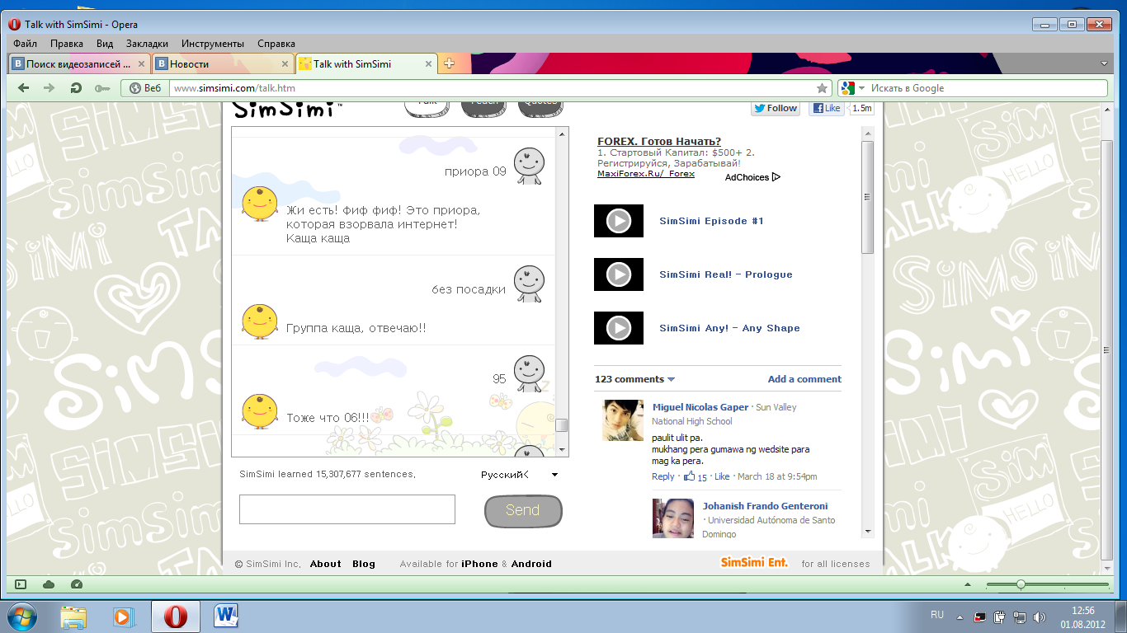Click the thumbs-up icon showing 15 likes
1127x633 pixels.
pyautogui.click(x=689, y=476)
